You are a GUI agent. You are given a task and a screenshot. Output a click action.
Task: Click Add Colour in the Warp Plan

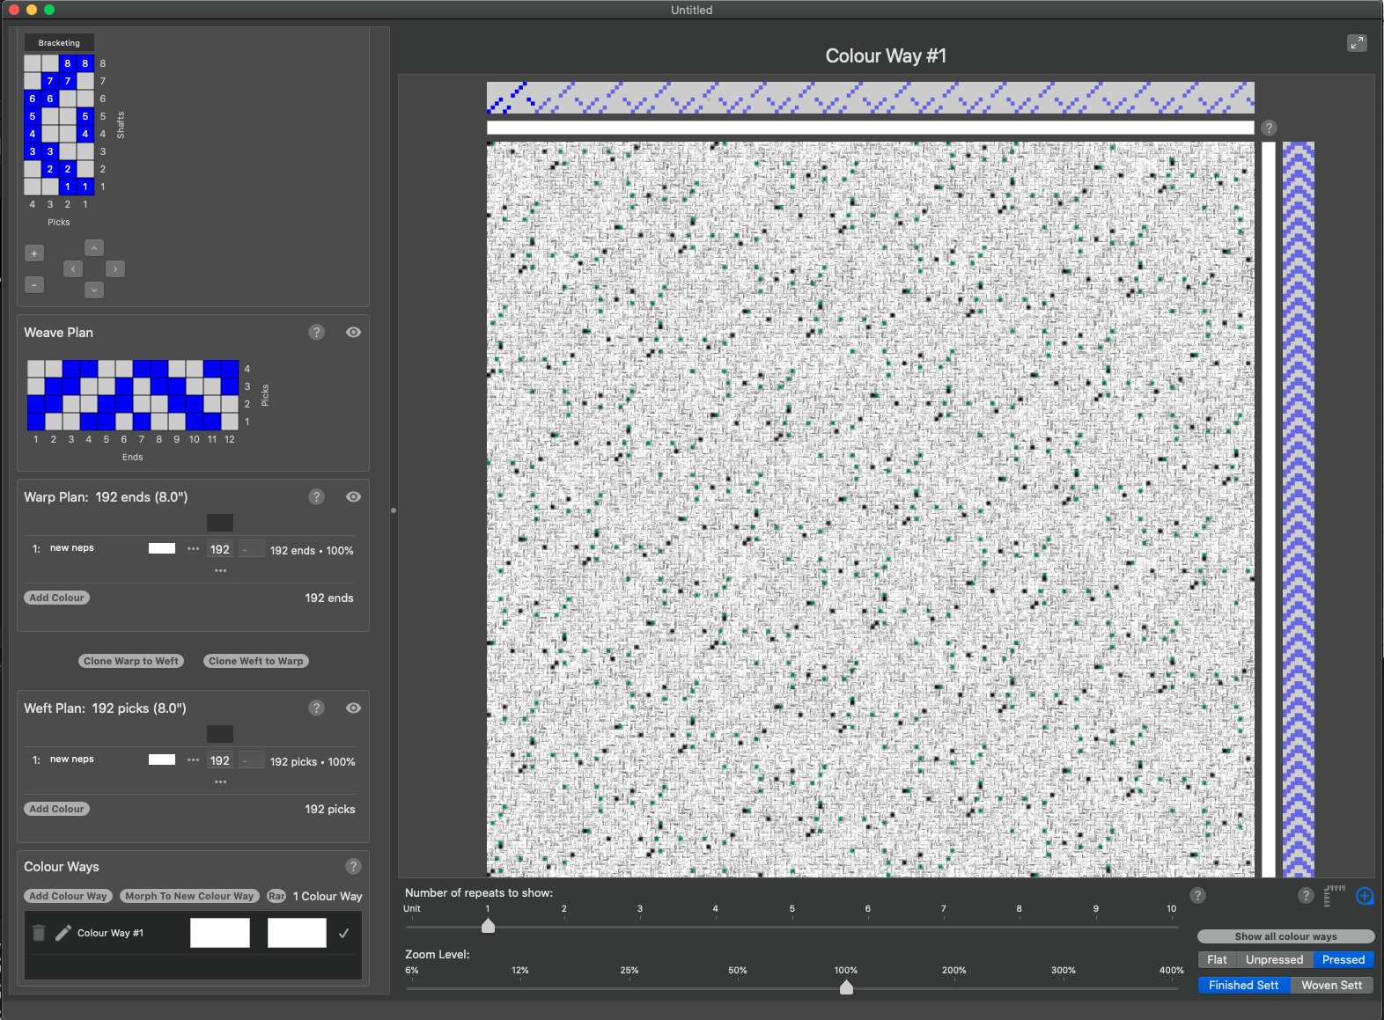[56, 598]
